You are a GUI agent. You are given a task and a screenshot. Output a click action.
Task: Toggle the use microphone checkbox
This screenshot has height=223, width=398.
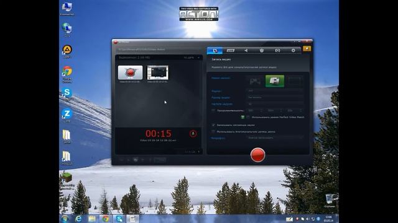[x=213, y=131]
